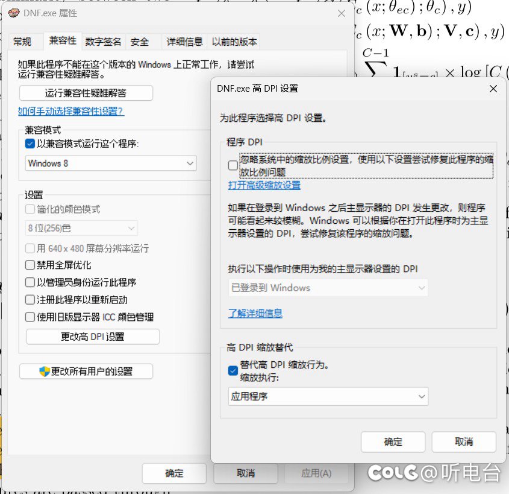This screenshot has width=509, height=494.
Task: Open 打开高级缩放设置 link
Action: (x=264, y=185)
